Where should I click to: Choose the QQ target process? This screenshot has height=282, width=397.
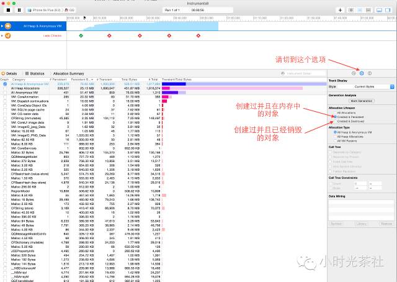tap(70, 10)
